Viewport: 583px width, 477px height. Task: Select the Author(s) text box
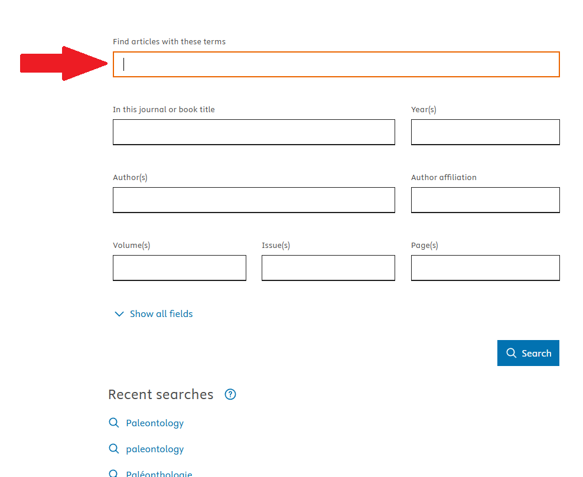tap(253, 200)
